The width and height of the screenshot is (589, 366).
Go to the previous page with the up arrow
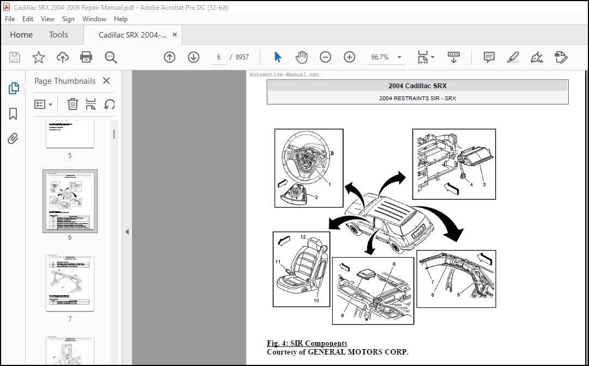pyautogui.click(x=170, y=57)
